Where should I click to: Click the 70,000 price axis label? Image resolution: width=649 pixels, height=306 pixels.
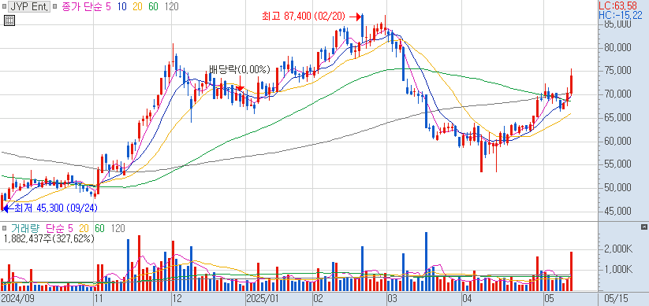(x=618, y=94)
